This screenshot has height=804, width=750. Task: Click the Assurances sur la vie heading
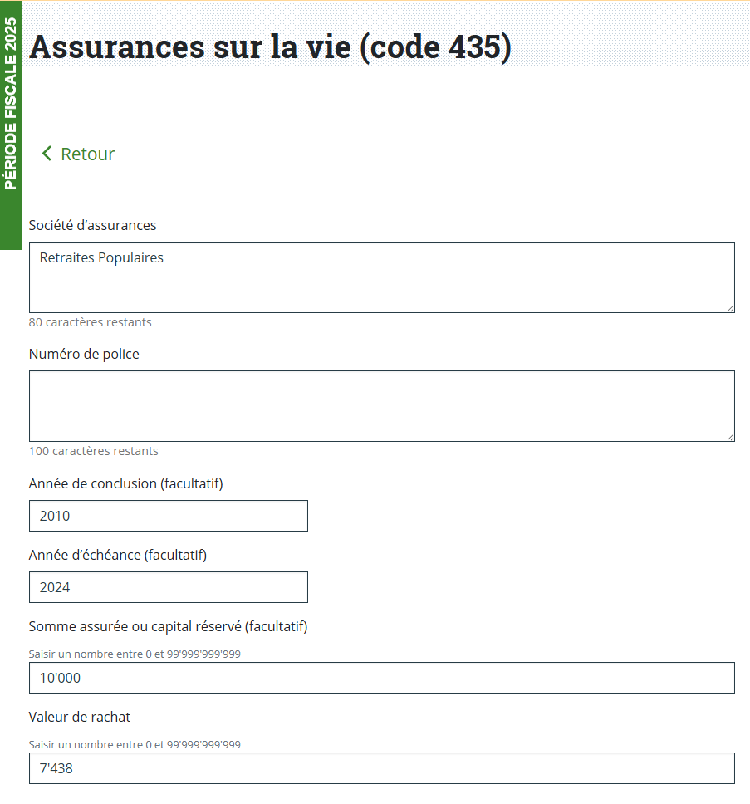pos(270,47)
